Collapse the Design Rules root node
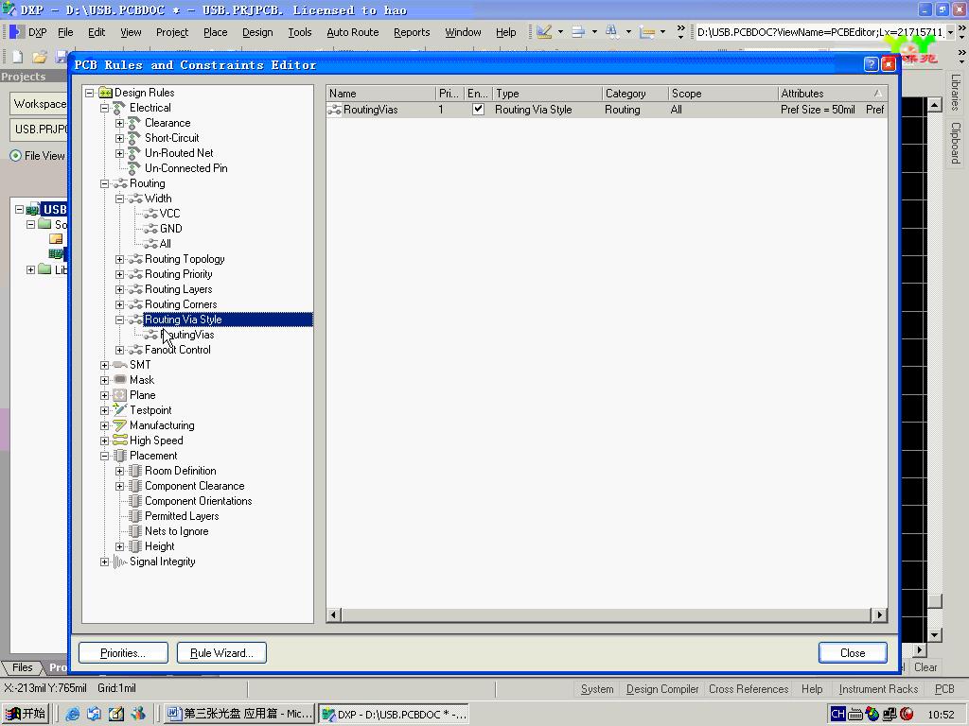The height and width of the screenshot is (726, 969). click(90, 93)
